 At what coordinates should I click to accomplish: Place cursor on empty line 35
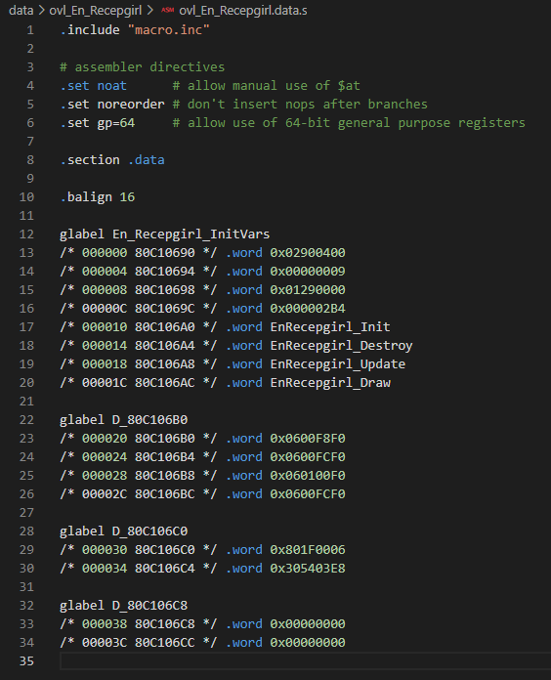pyautogui.click(x=305, y=661)
